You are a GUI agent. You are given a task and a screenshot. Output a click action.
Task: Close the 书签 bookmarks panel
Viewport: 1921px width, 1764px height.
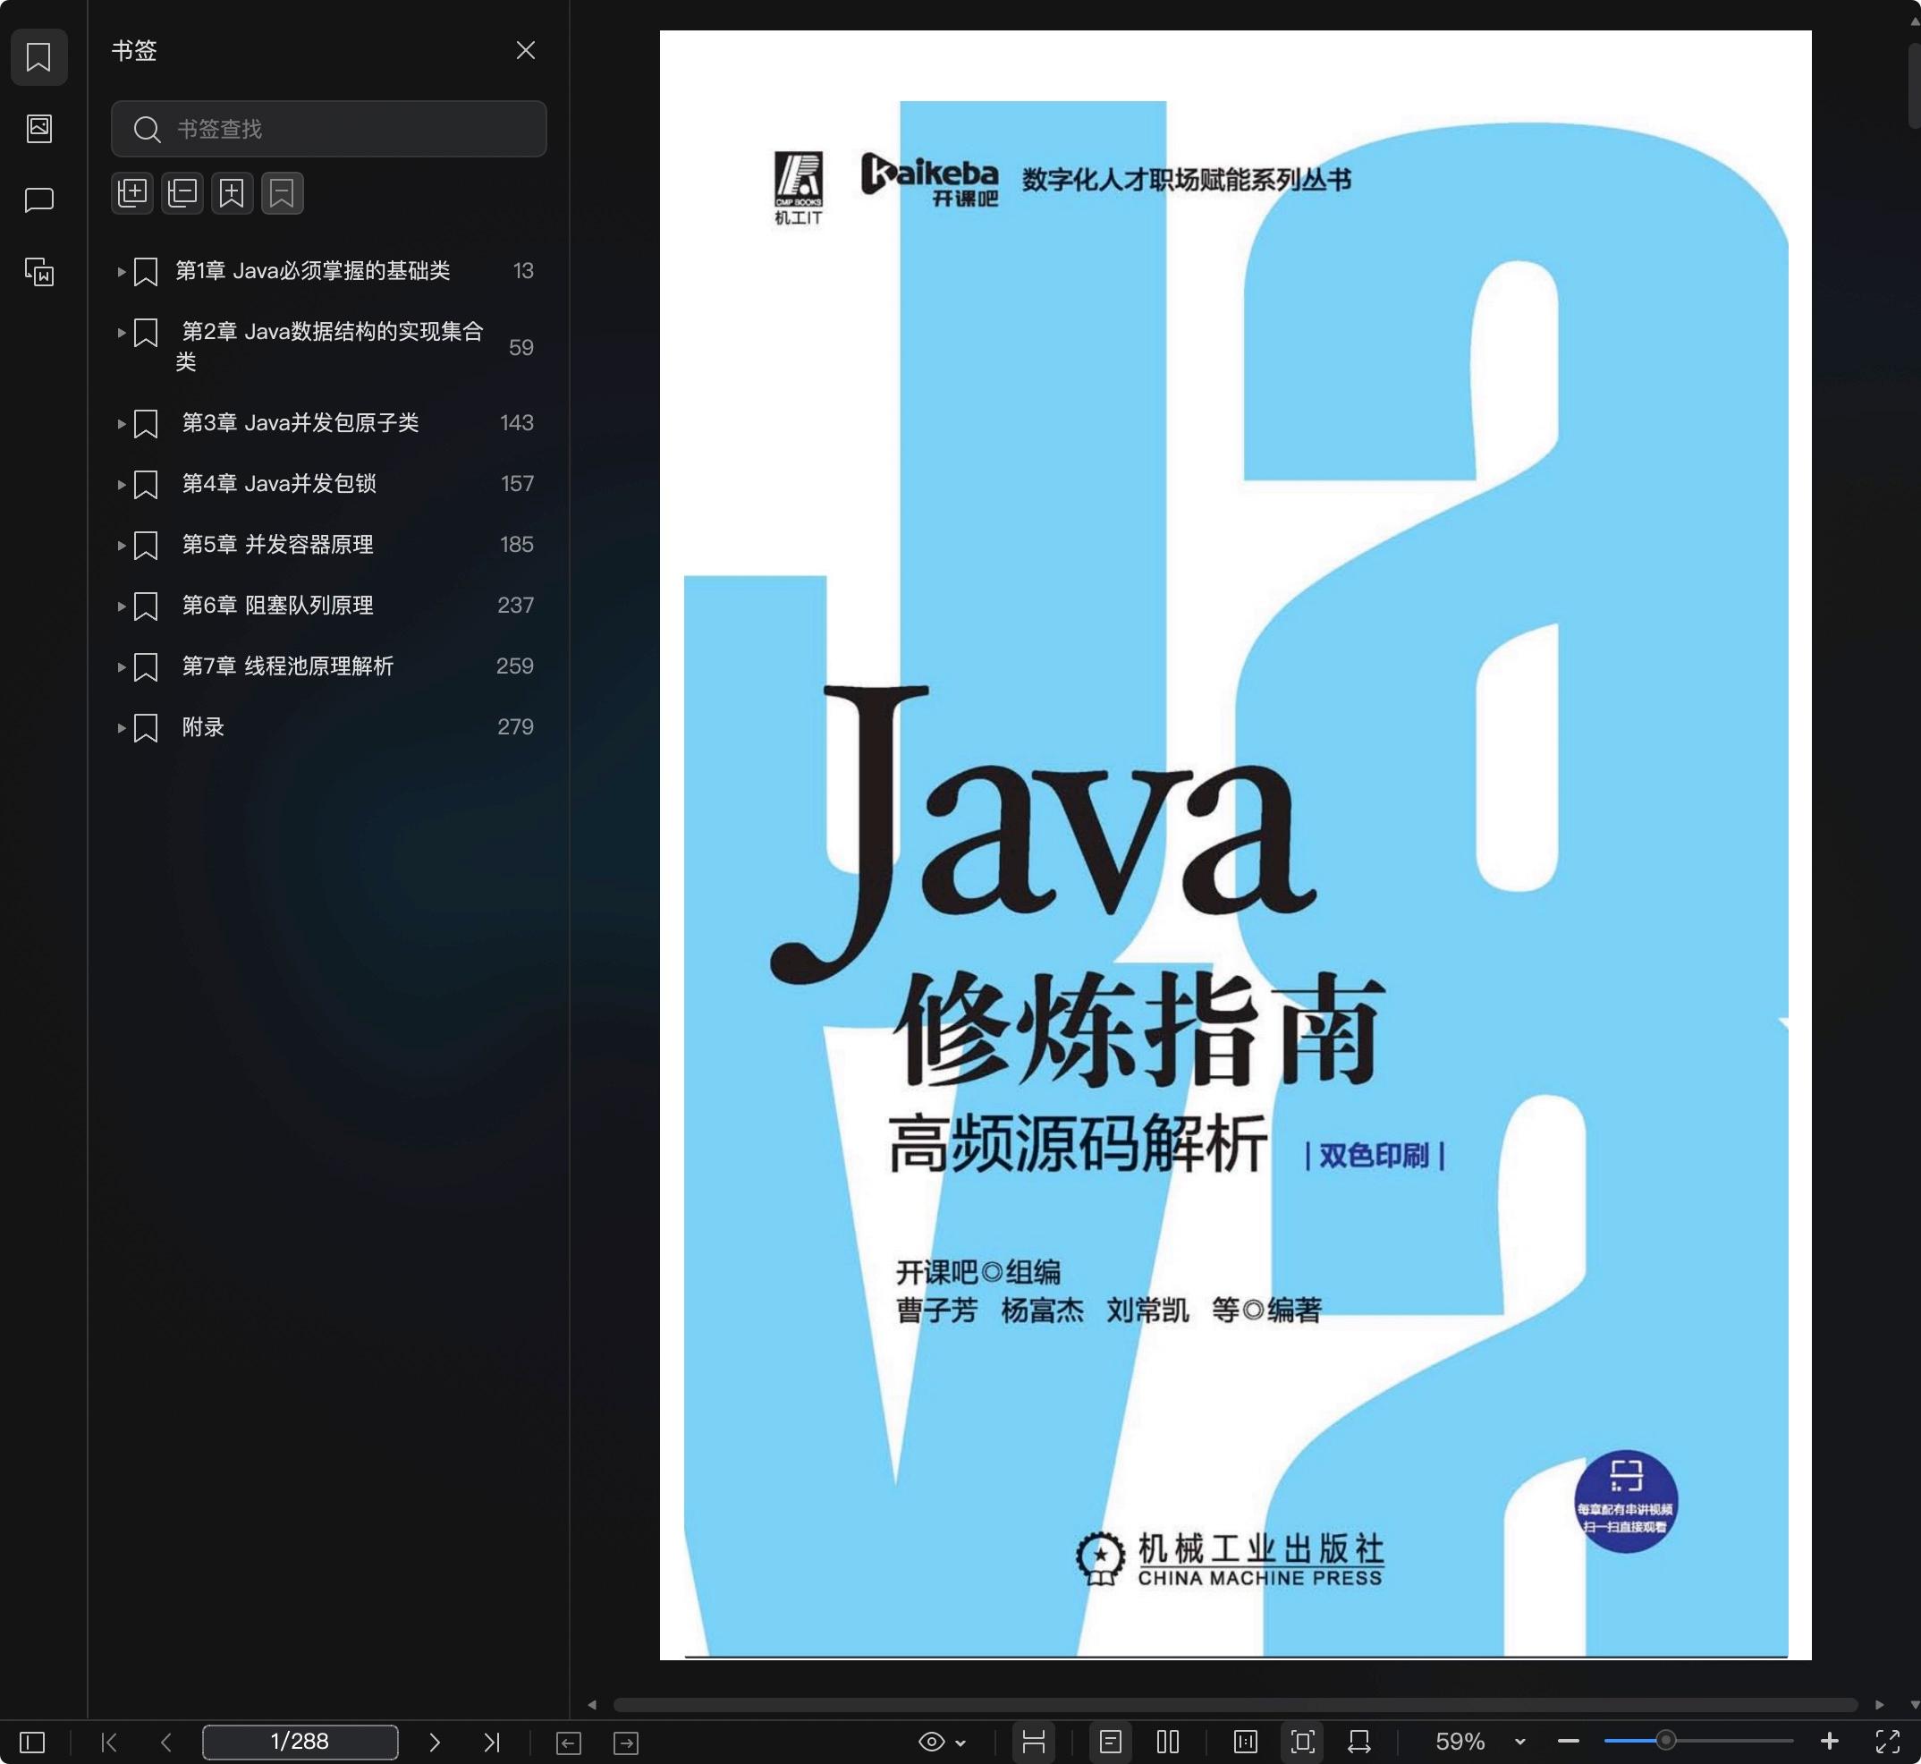coord(526,49)
